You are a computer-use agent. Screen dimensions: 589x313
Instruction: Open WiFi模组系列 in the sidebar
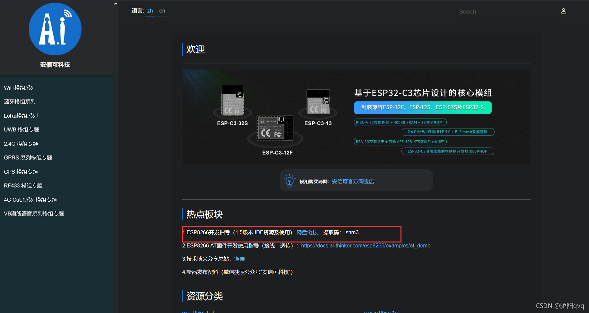(x=20, y=88)
